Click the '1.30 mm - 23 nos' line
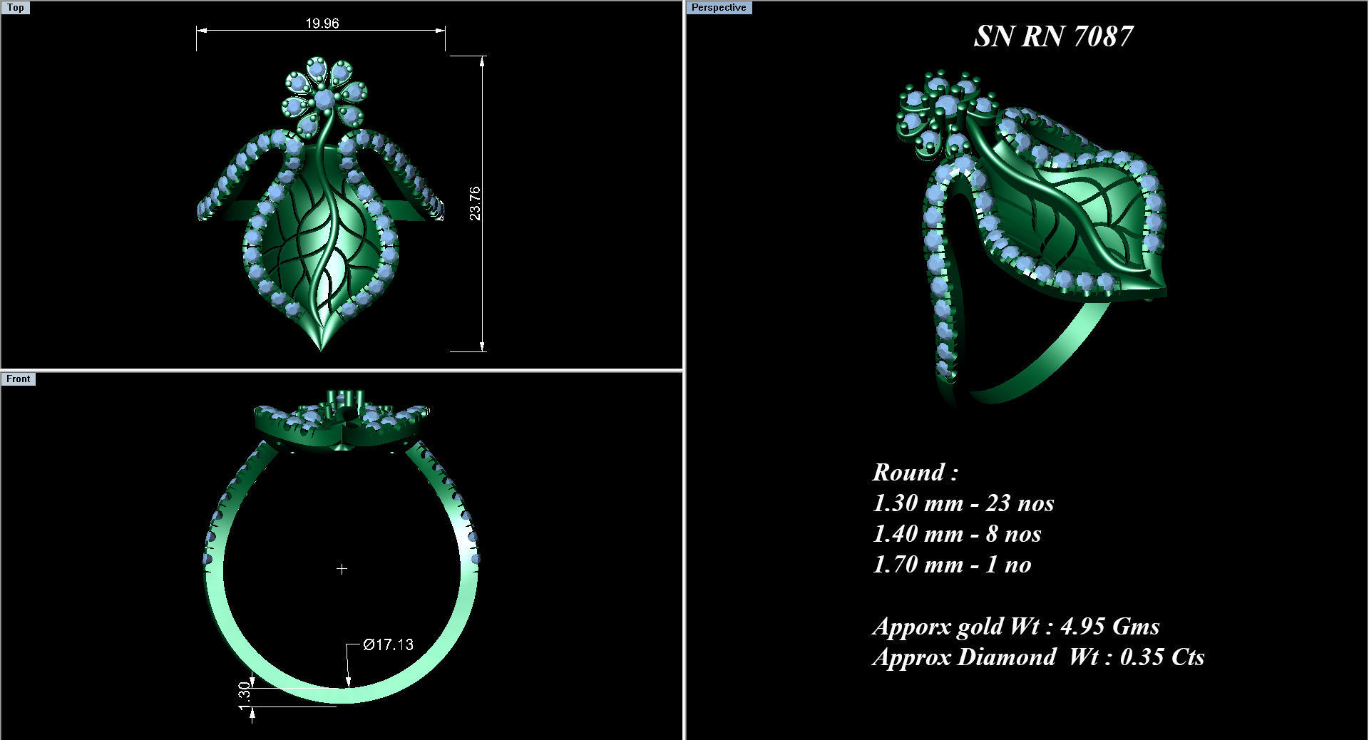The height and width of the screenshot is (740, 1369). (x=963, y=503)
